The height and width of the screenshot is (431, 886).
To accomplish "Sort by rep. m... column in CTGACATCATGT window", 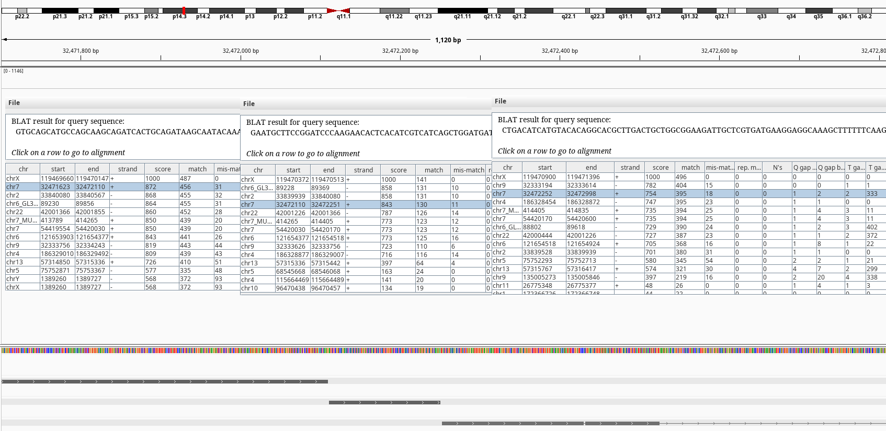I will coord(749,167).
